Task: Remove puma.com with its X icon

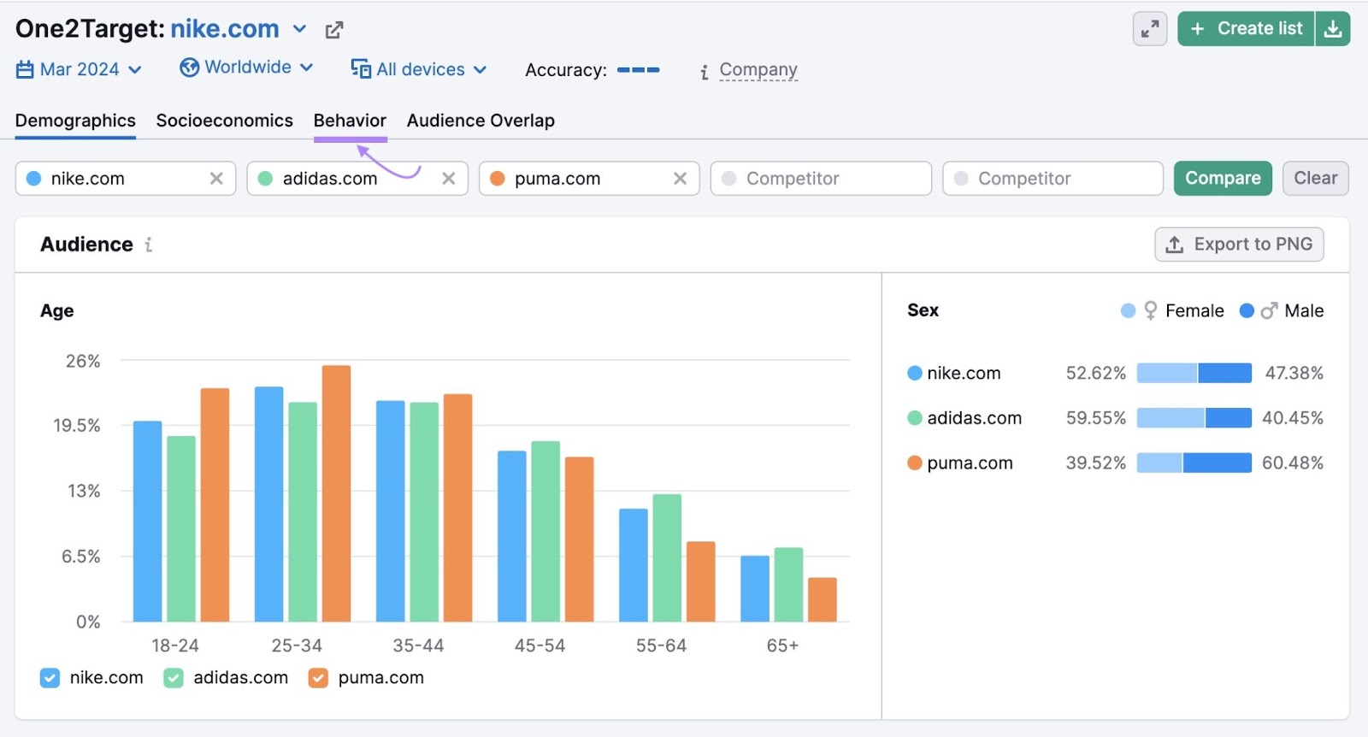Action: point(680,179)
